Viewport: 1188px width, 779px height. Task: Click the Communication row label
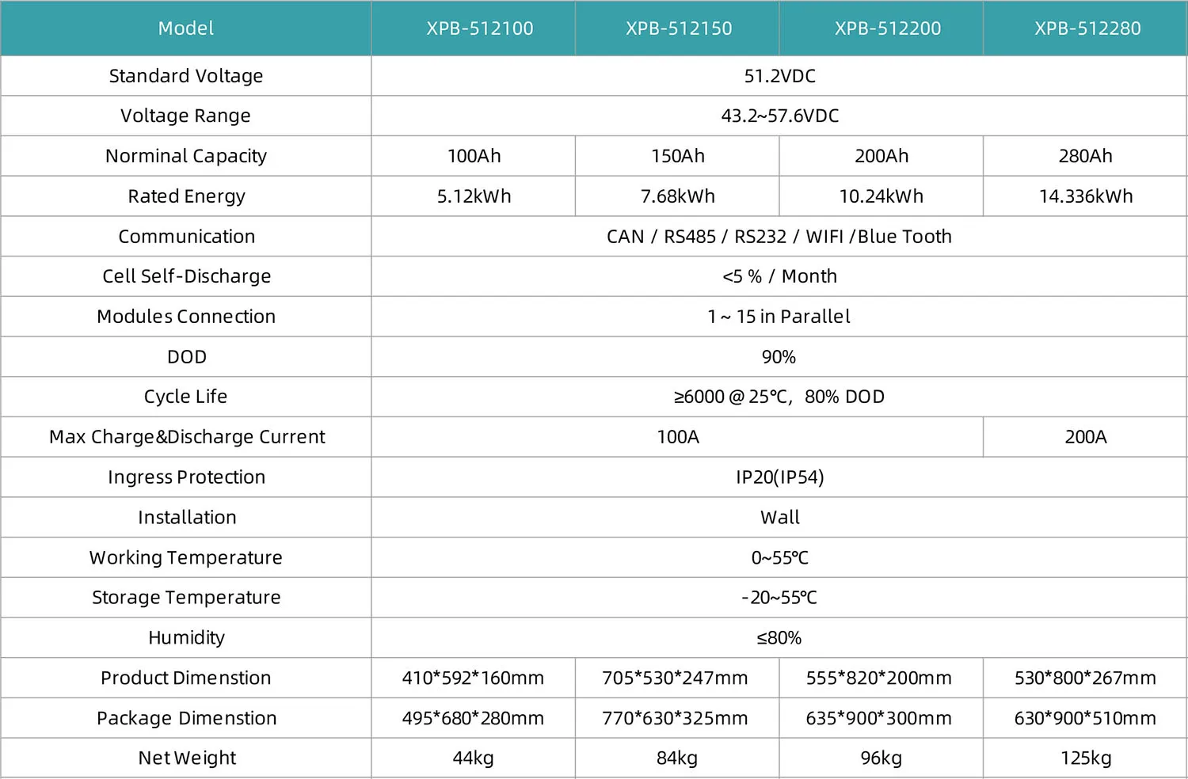[x=186, y=237]
